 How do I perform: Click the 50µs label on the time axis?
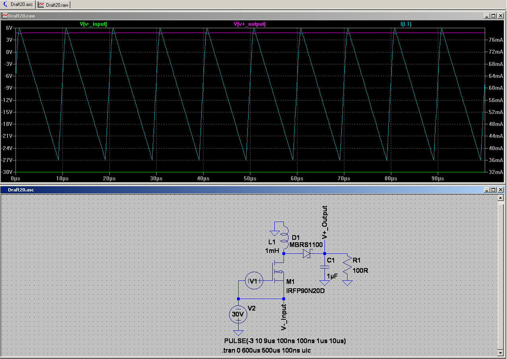tap(251, 179)
